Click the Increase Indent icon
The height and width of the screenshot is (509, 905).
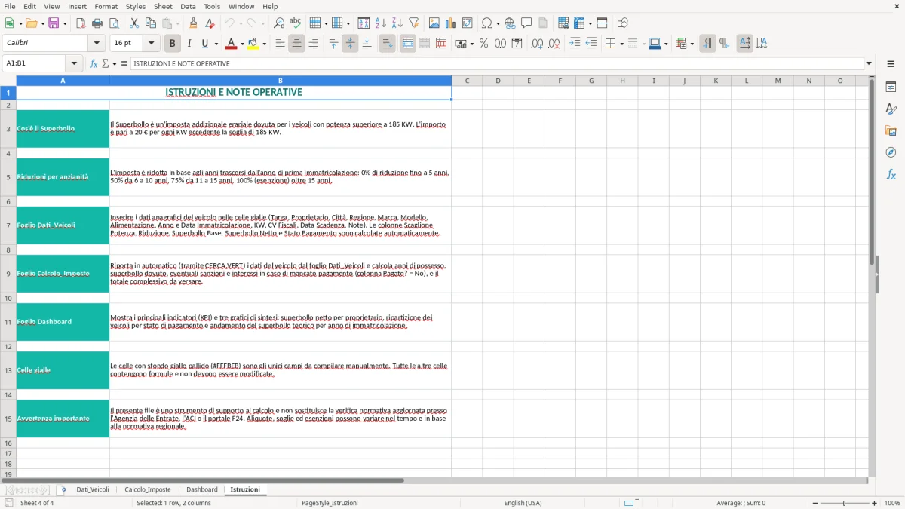pyautogui.click(x=575, y=44)
